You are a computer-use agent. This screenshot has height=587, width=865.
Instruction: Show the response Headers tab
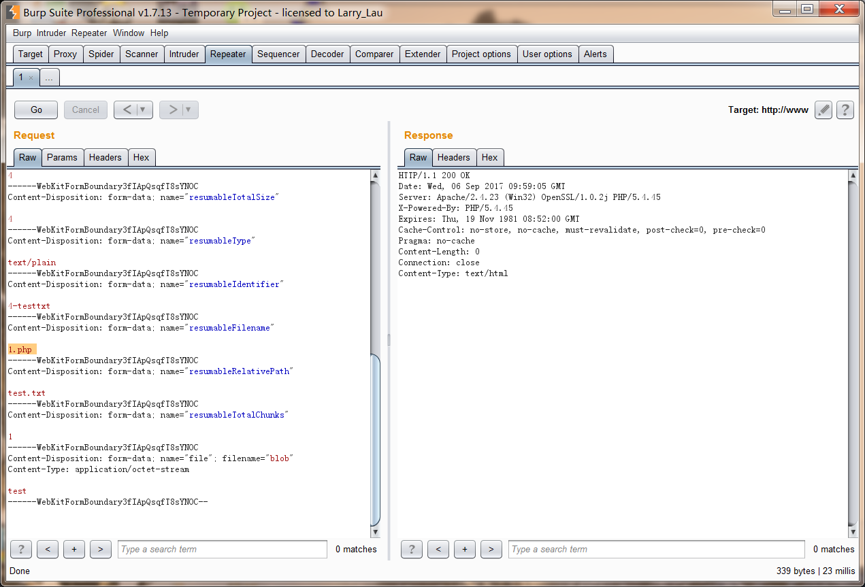coord(454,157)
